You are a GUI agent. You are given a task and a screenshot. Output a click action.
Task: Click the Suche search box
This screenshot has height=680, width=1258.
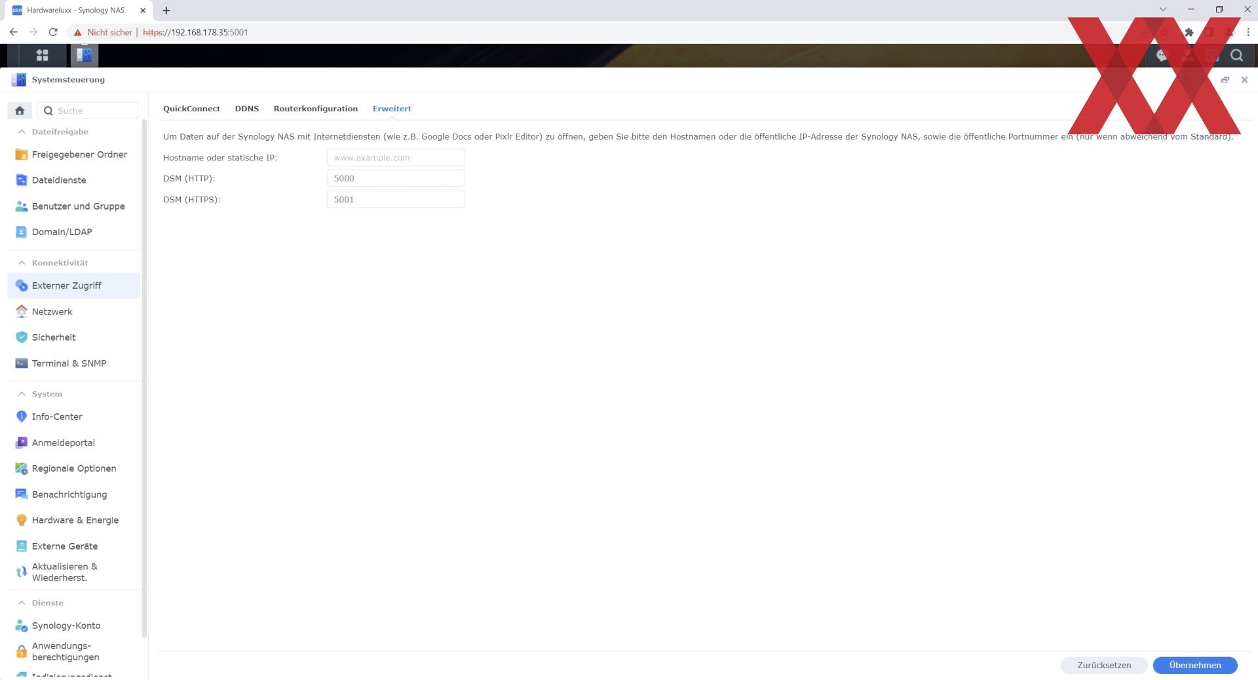(x=88, y=111)
